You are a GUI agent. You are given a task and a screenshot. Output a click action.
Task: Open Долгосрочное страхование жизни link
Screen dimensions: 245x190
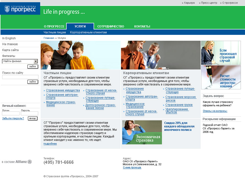tap(100, 107)
